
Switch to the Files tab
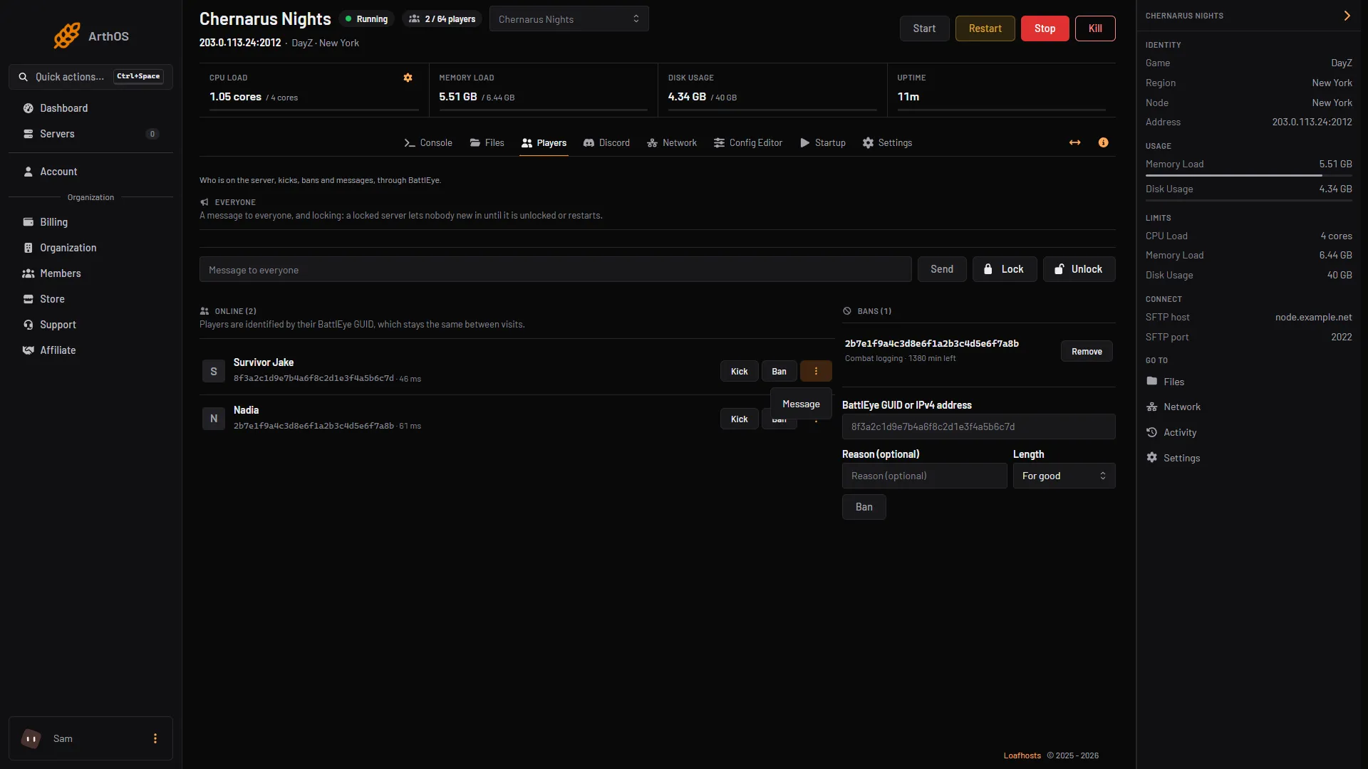click(487, 143)
